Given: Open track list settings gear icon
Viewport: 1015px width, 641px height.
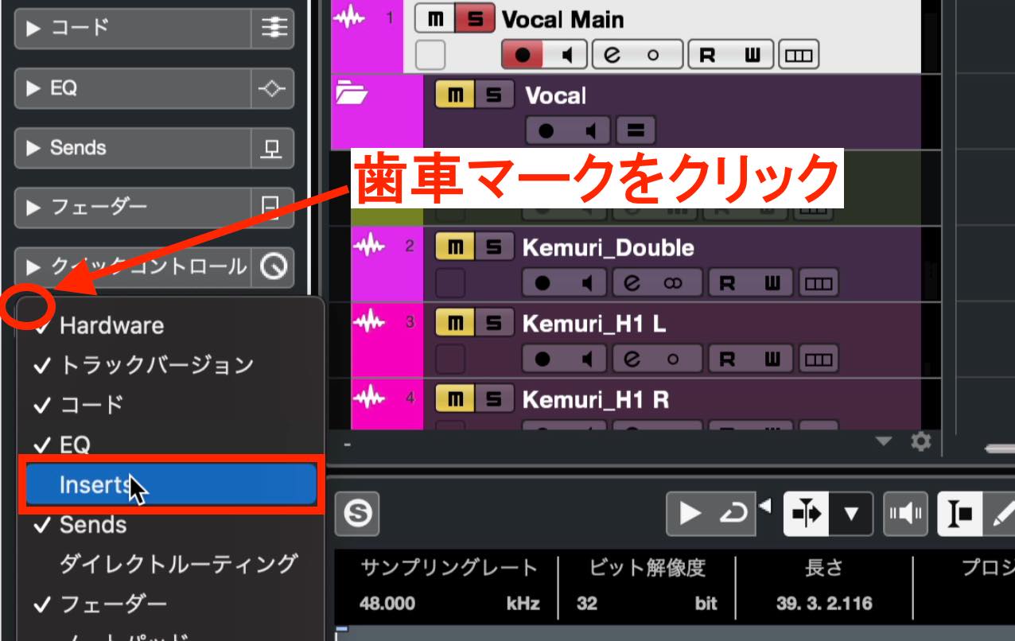Looking at the screenshot, I should tap(920, 441).
